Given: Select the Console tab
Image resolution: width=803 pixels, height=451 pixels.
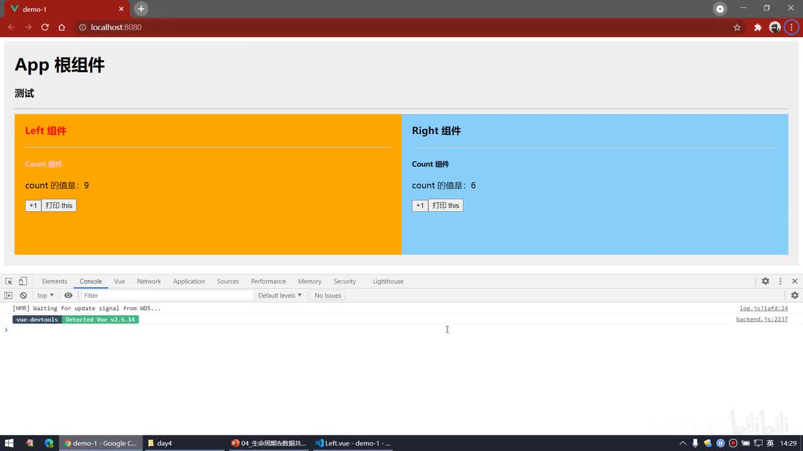Looking at the screenshot, I should pos(90,281).
